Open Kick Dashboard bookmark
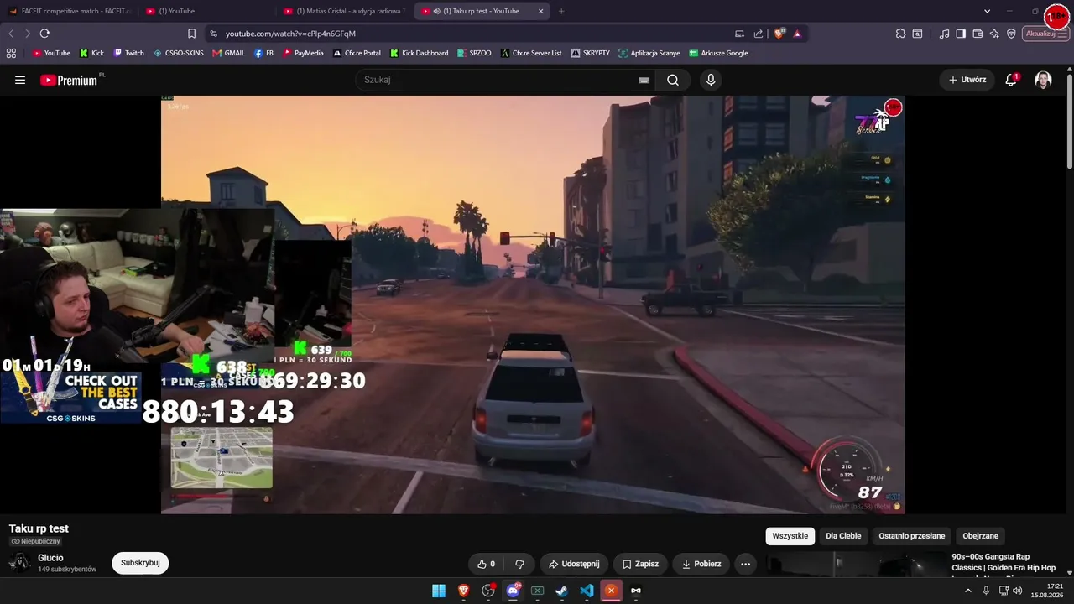 coord(419,53)
